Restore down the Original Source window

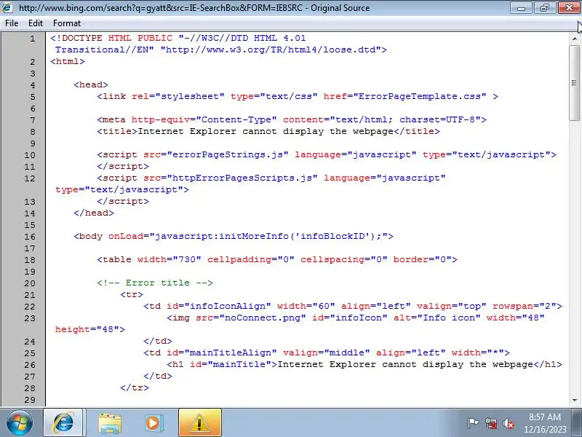pyautogui.click(x=544, y=8)
